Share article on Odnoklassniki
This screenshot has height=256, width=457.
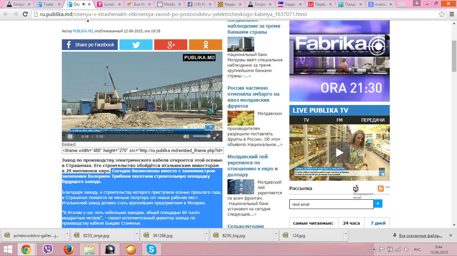point(206,45)
